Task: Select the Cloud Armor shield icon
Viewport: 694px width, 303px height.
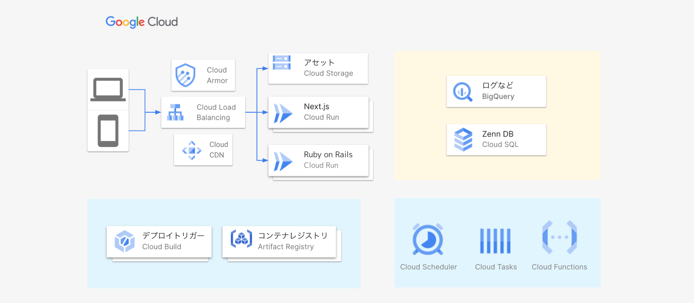Action: (185, 75)
